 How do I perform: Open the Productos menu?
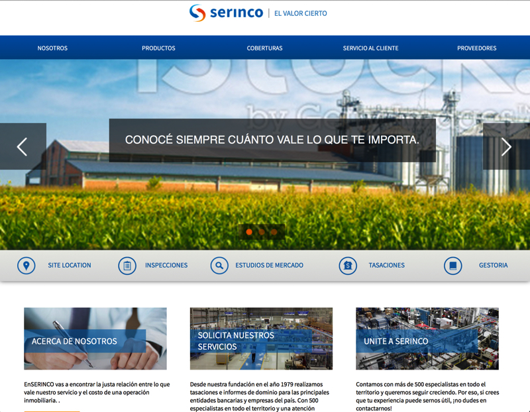(158, 48)
